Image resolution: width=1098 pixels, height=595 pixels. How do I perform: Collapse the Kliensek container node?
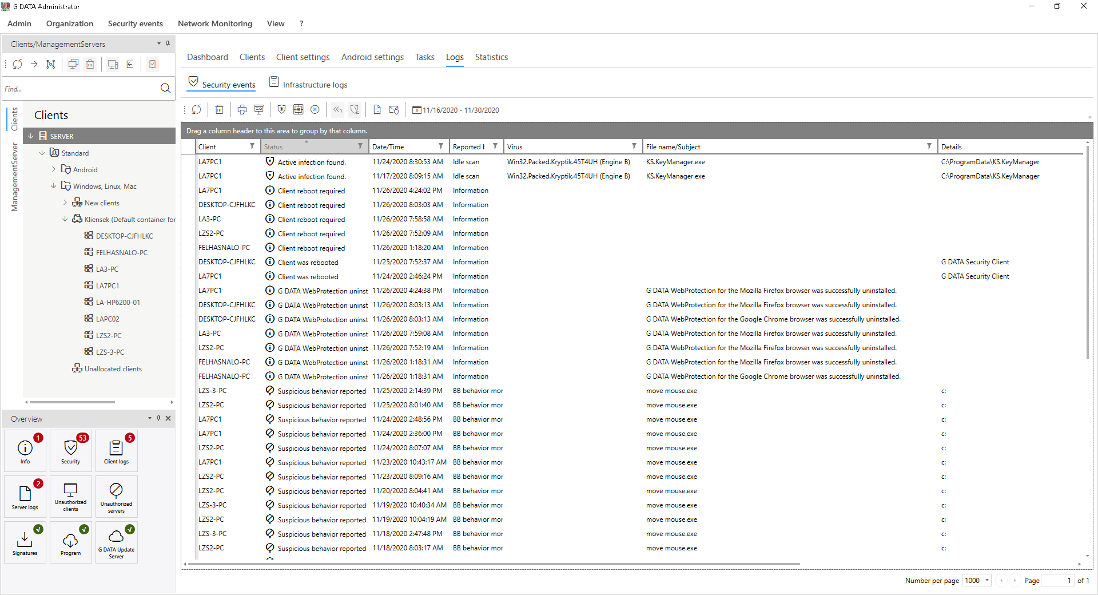point(65,219)
